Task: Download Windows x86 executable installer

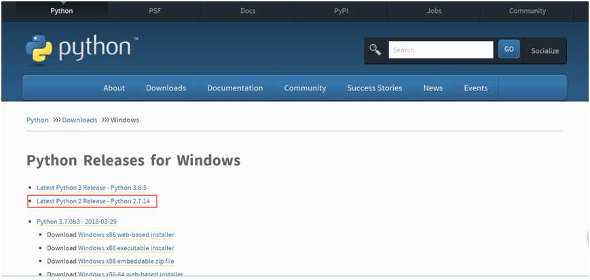Action: tap(126, 248)
